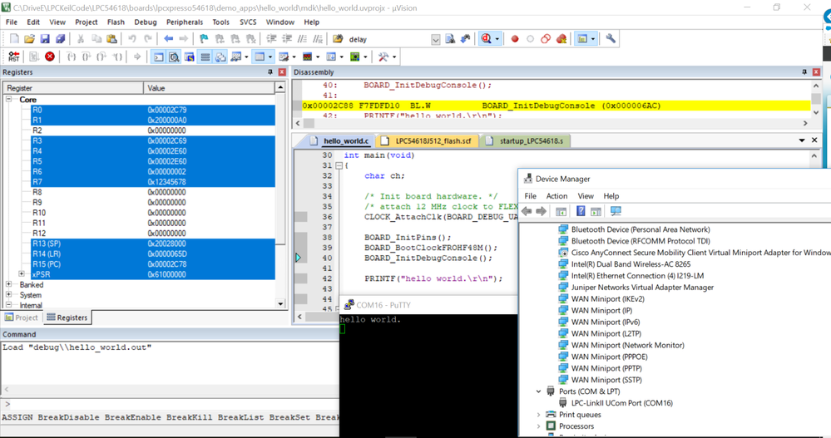Viewport: 831px width, 438px height.
Task: Reset the CPU with the RST icon
Action: (14, 57)
